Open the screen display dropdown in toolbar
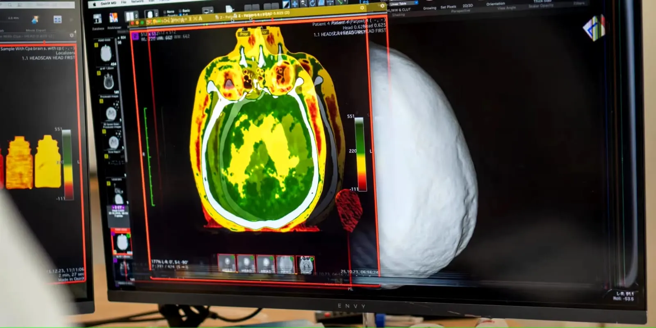This screenshot has width=656, height=328. point(208,10)
